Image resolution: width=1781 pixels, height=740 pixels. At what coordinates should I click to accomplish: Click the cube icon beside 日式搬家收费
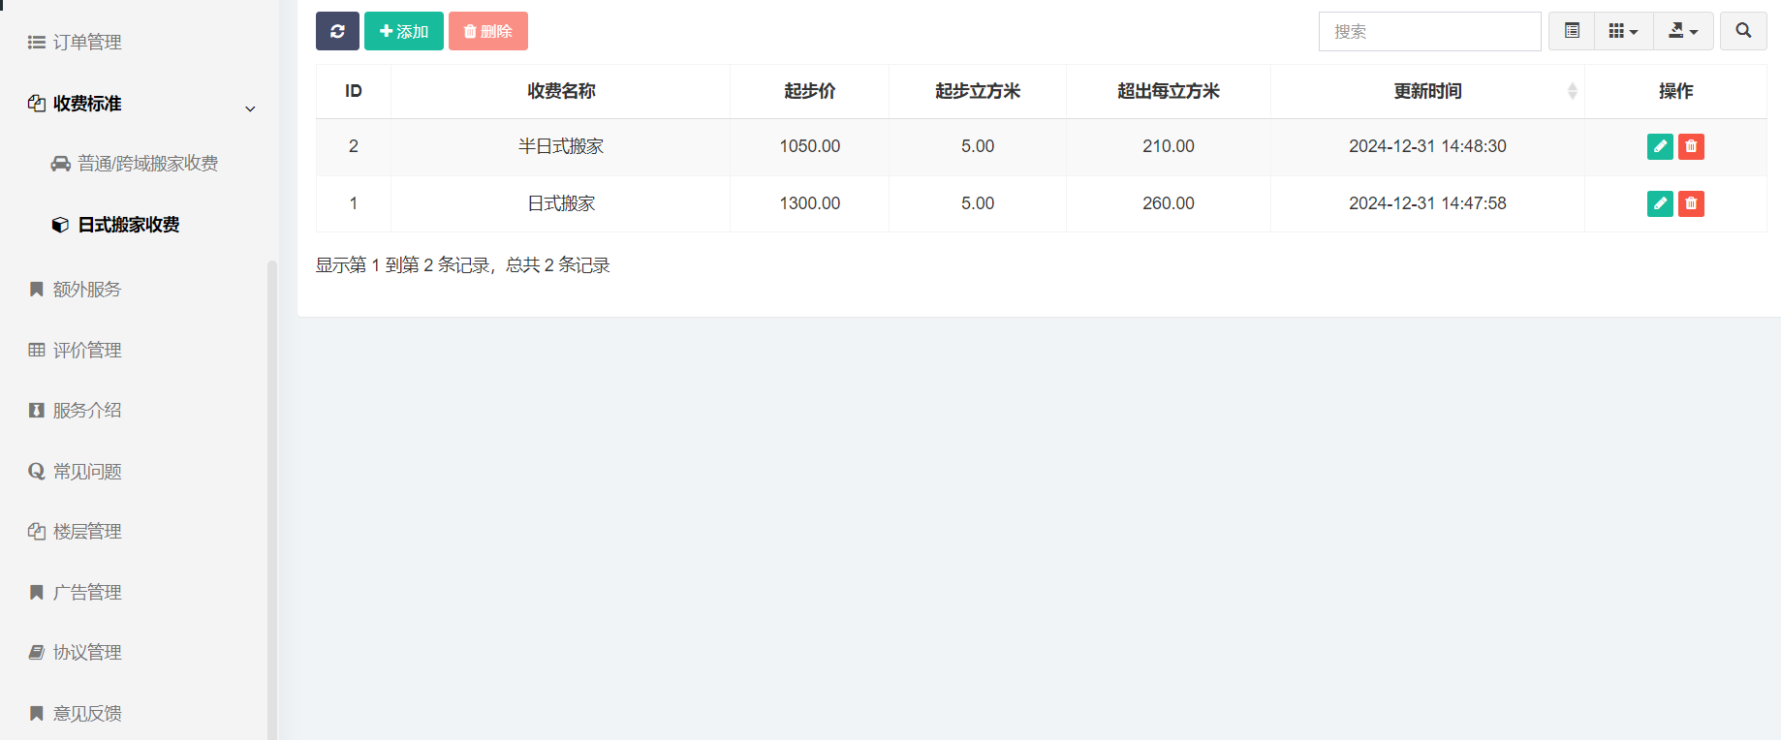(60, 225)
